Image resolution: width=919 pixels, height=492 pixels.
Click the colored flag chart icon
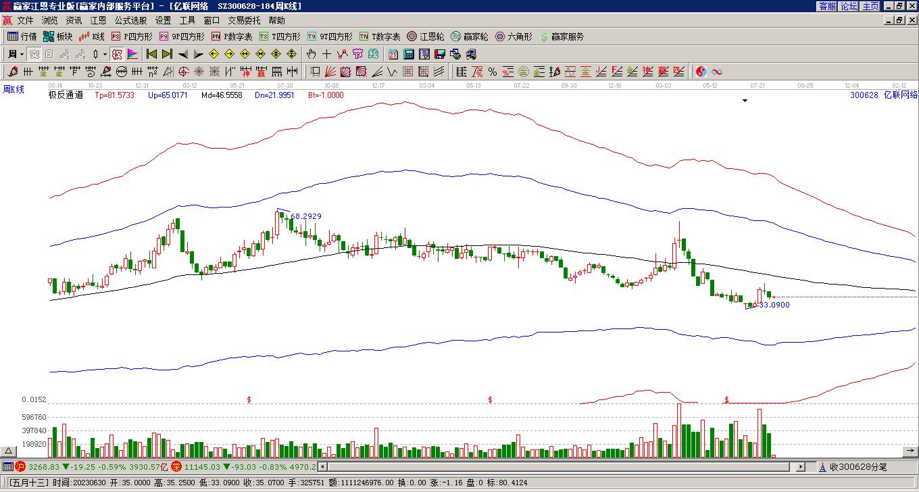(132, 54)
